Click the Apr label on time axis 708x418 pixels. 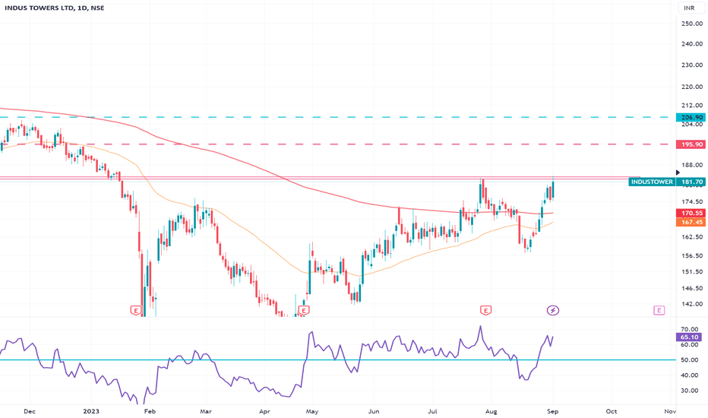click(264, 411)
